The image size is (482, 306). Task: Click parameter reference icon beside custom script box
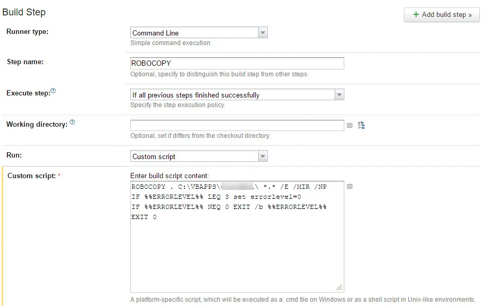tap(350, 187)
